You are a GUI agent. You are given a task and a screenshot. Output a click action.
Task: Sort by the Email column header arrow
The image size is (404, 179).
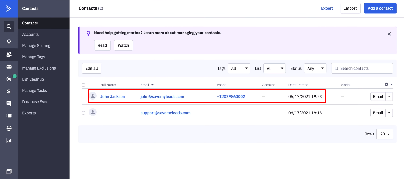point(152,85)
